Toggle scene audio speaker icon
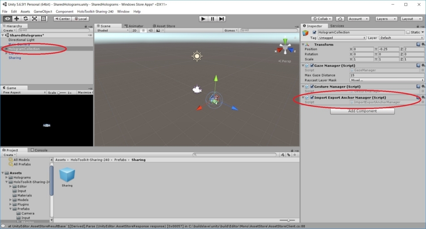Image resolution: width=426 pixels, height=229 pixels. coord(151,30)
